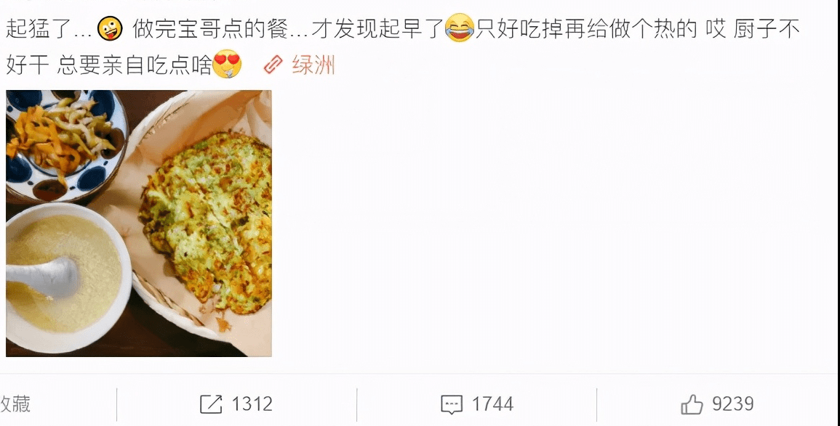The height and width of the screenshot is (426, 840).
Task: Select the crazy-face emoji after 起猛了
Action: pos(110,29)
